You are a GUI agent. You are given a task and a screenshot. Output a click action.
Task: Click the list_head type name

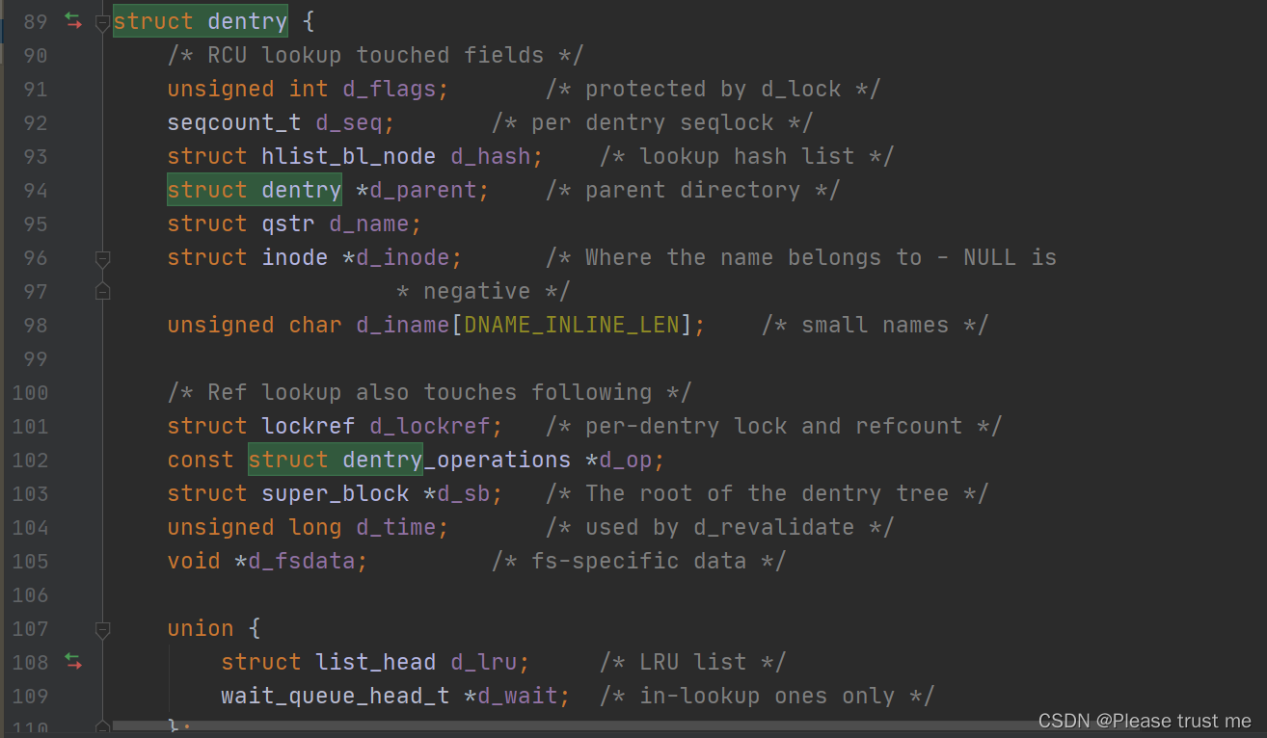click(376, 662)
